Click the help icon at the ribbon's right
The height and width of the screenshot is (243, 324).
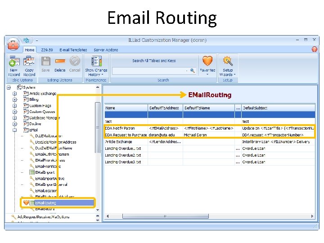coord(314,49)
